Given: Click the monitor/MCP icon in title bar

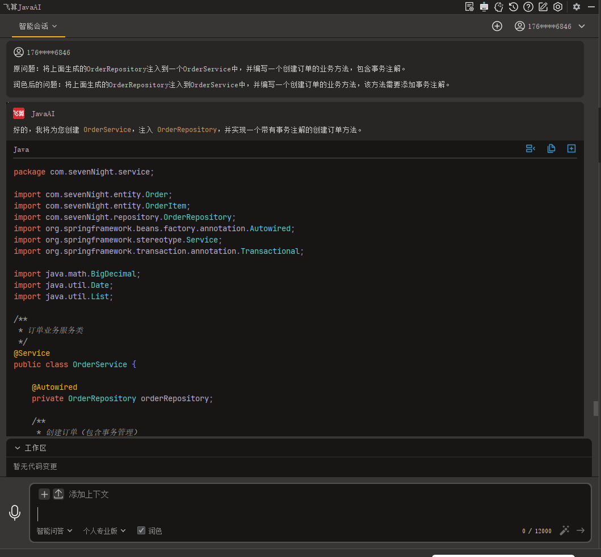Looking at the screenshot, I should click(x=484, y=7).
